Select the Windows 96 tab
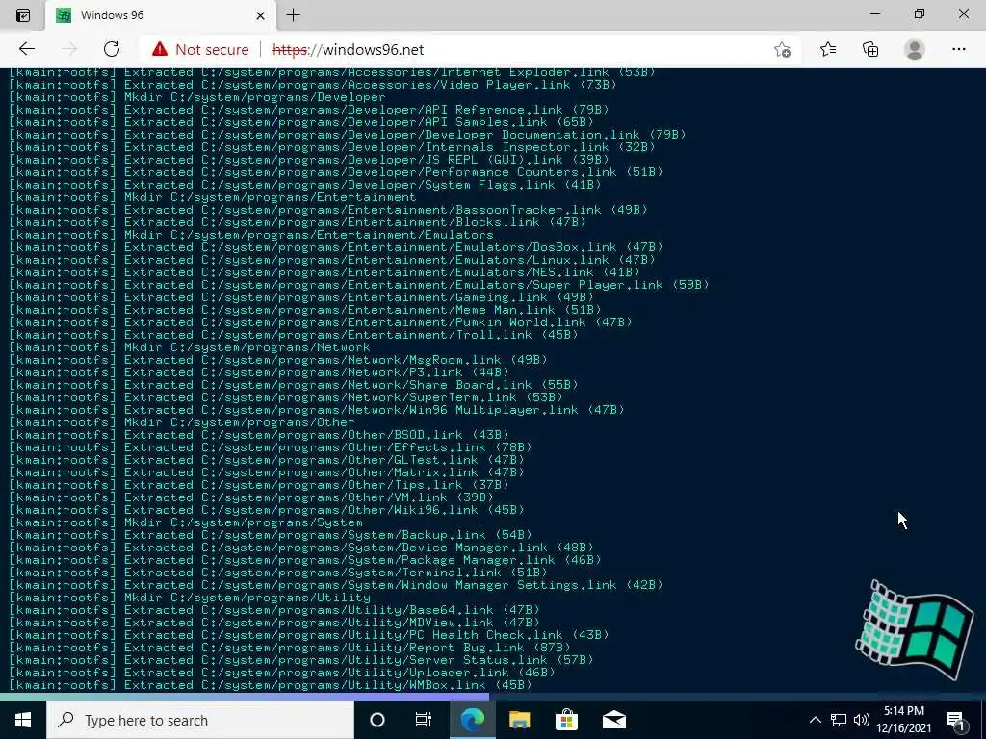Image resolution: width=986 pixels, height=739 pixels. click(161, 15)
